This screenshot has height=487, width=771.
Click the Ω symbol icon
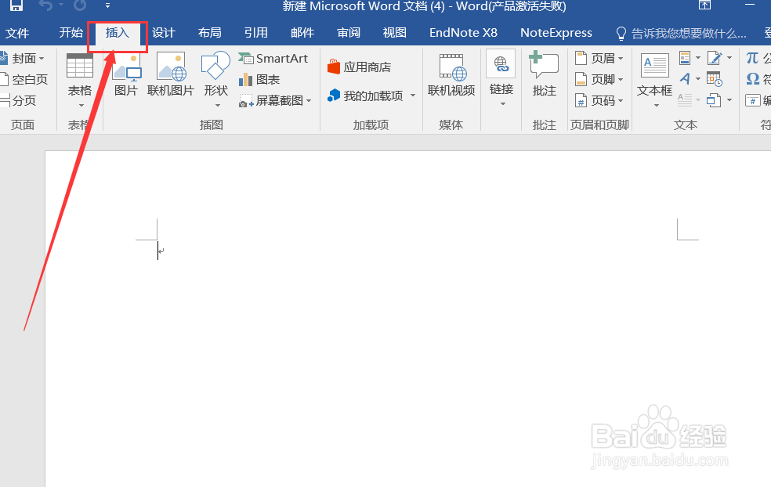[753, 79]
